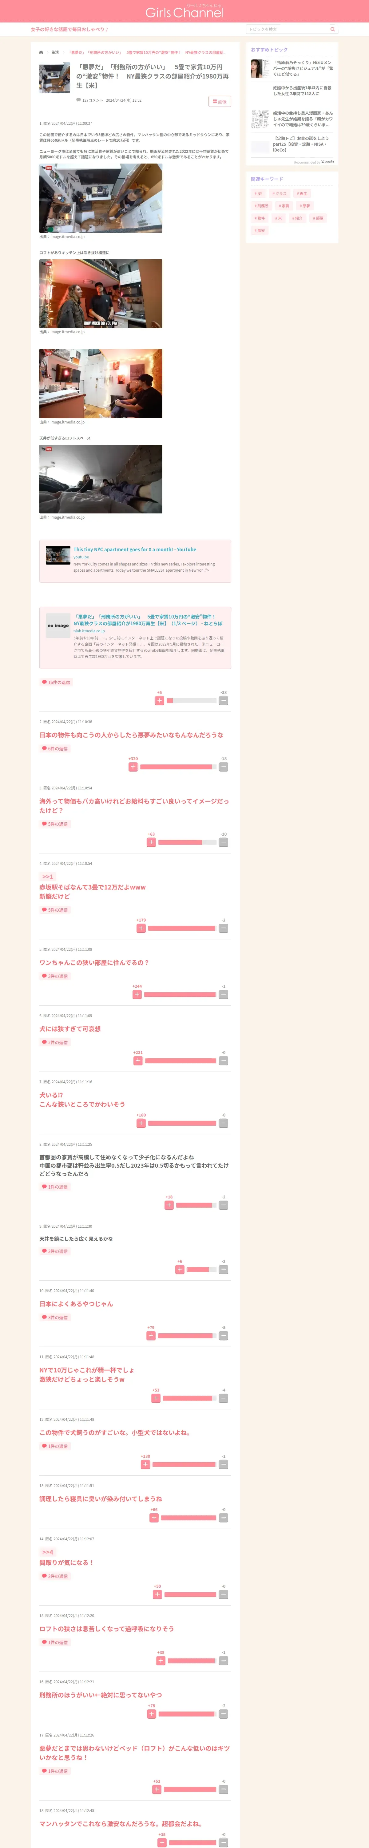369x1848 pixels.
Task: Click the plus icon on comment 12 about 犬飼う
Action: coord(145,1444)
